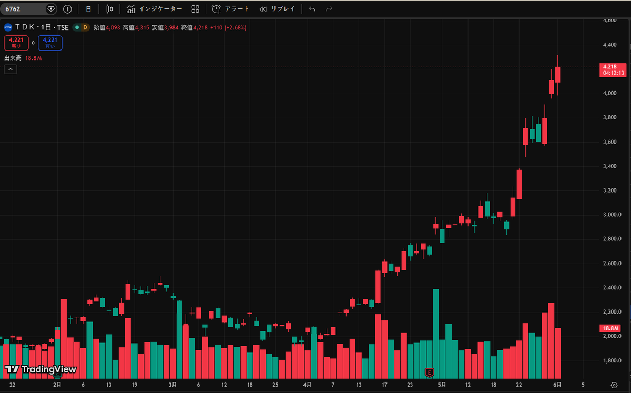Viewport: 631px width, 393px height.
Task: Click the 安値 3,984 low value
Action: [x=165, y=27]
